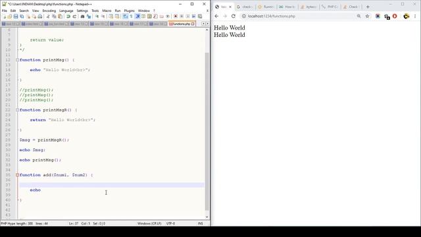The width and height of the screenshot is (421, 237).
Task: Click the Stop recording macro icon
Action: point(182,16)
